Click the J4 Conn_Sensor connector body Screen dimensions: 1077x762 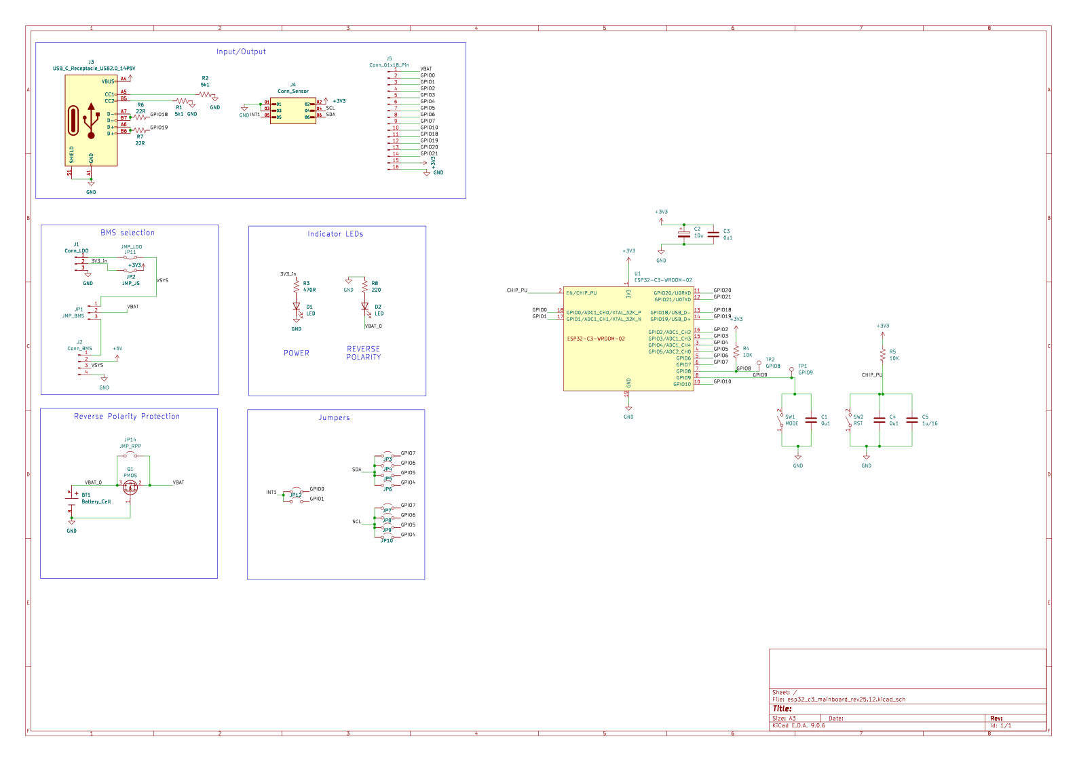coord(292,111)
